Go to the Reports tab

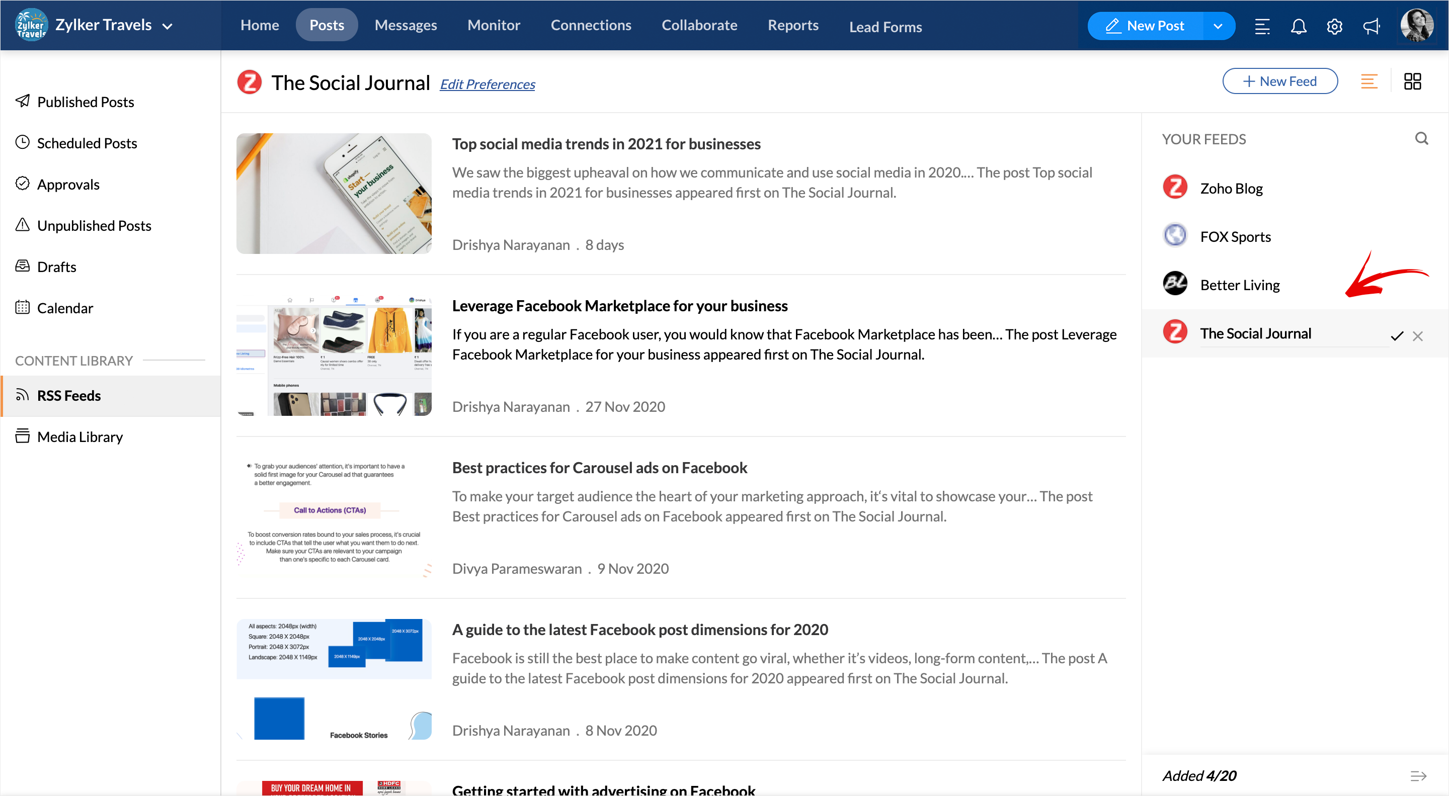click(792, 25)
